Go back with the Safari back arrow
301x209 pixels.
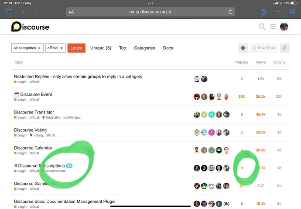coord(23,12)
